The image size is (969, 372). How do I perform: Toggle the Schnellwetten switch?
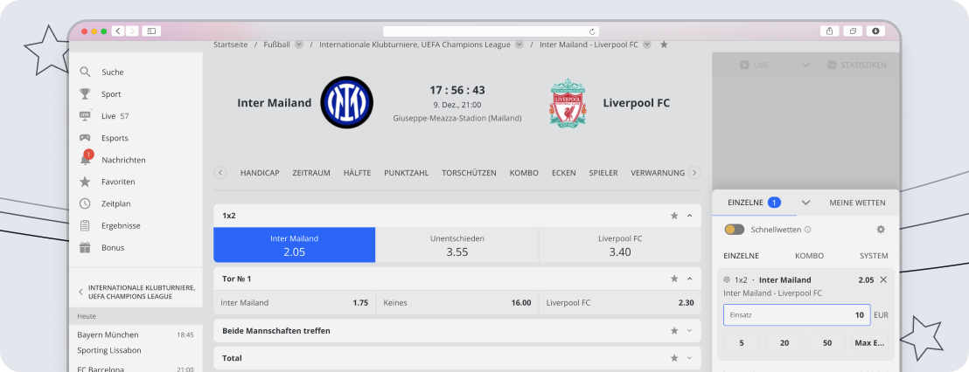pyautogui.click(x=735, y=230)
